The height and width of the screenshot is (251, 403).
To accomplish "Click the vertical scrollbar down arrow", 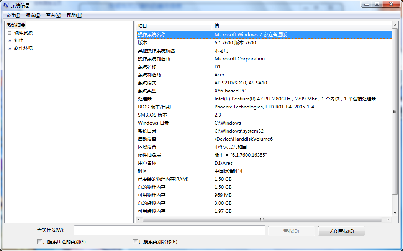I will (395, 213).
